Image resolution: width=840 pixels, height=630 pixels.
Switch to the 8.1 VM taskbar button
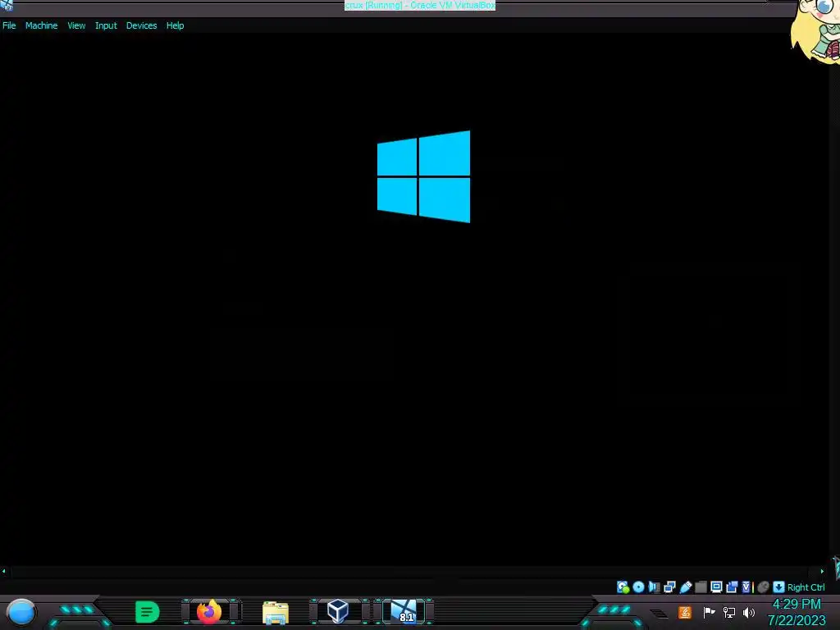404,611
